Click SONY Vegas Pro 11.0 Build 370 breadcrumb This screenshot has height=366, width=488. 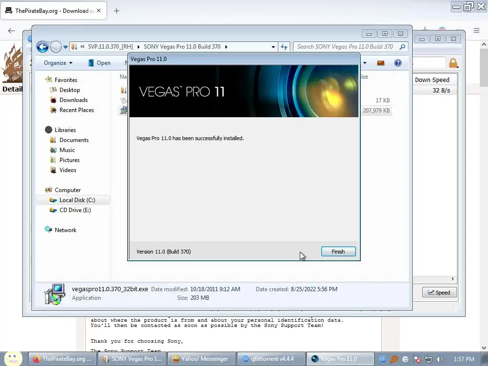(x=182, y=47)
